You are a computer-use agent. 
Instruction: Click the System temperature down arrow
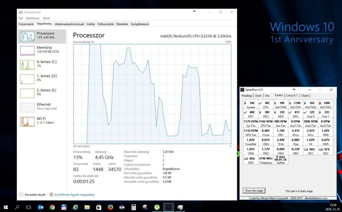point(245,103)
